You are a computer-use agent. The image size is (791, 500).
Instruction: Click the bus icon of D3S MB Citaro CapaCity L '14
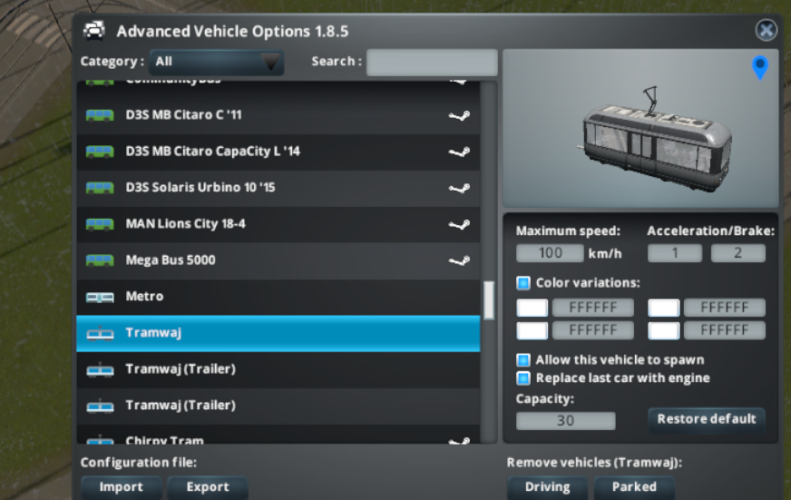100,152
